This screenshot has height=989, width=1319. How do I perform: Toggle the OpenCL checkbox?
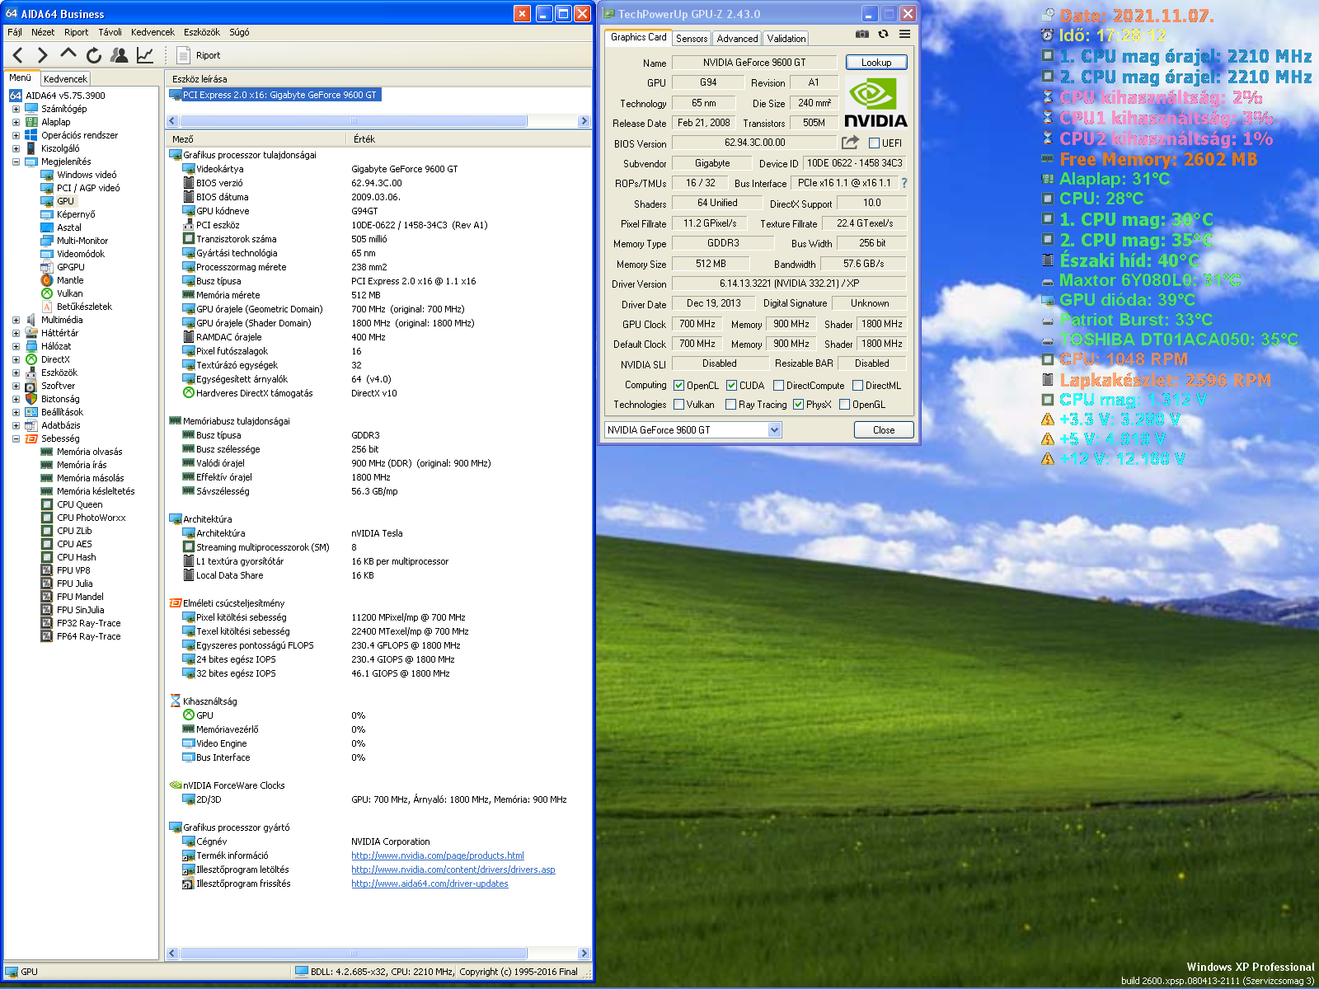click(678, 386)
